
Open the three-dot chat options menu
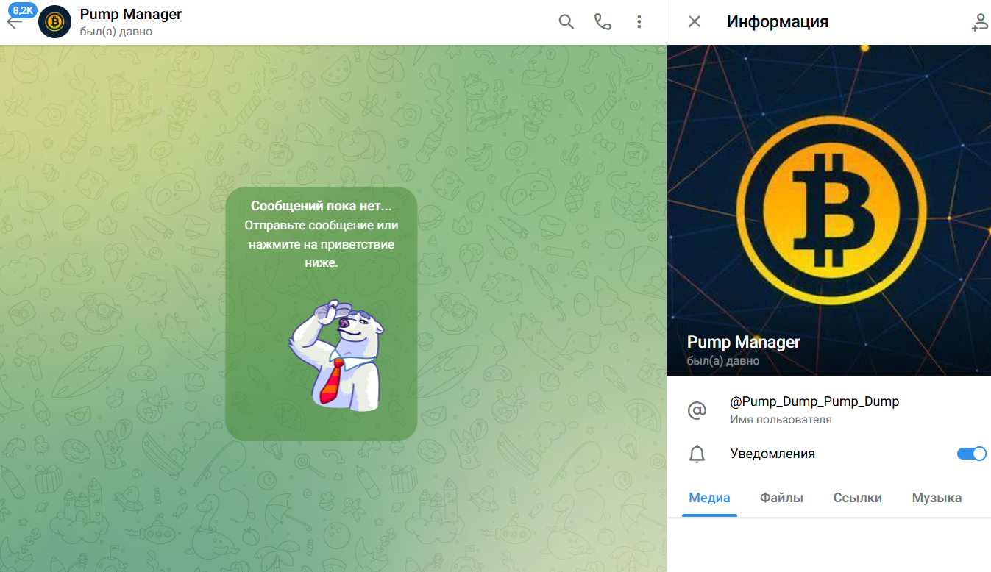tap(639, 22)
